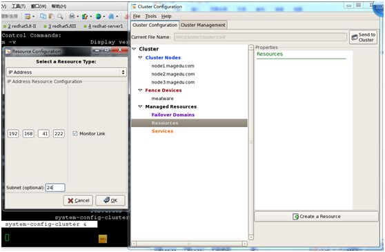Maximize the Cluster Configuration window

(x=358, y=6)
